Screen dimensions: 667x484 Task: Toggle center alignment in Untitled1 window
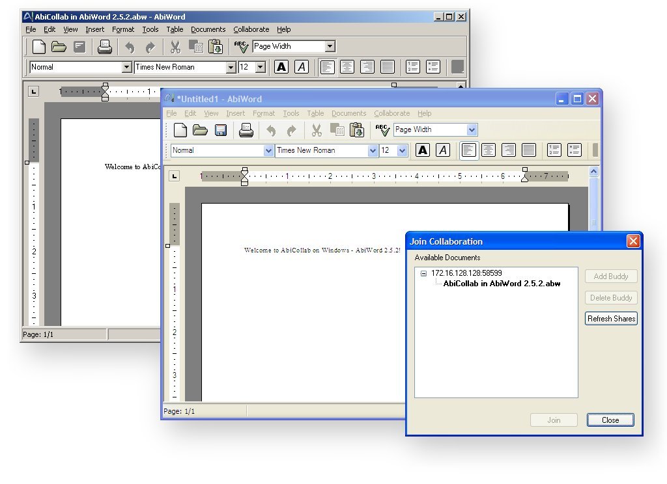click(489, 150)
